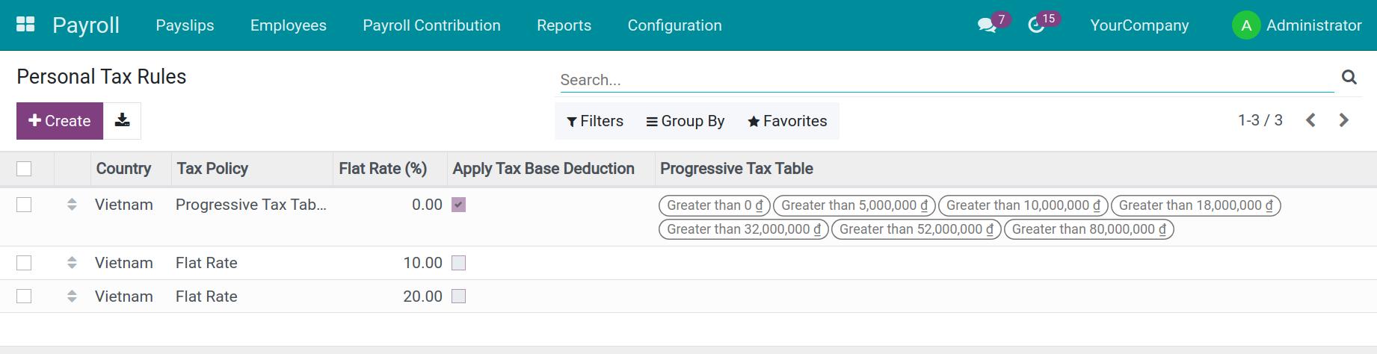Click the Administrator avatar icon

coord(1245,25)
